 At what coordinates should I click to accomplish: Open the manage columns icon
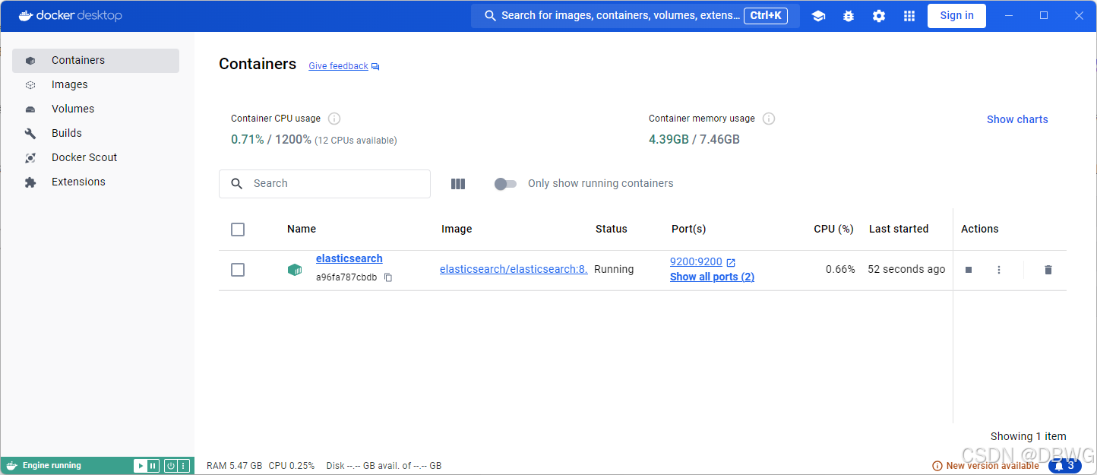pyautogui.click(x=458, y=184)
